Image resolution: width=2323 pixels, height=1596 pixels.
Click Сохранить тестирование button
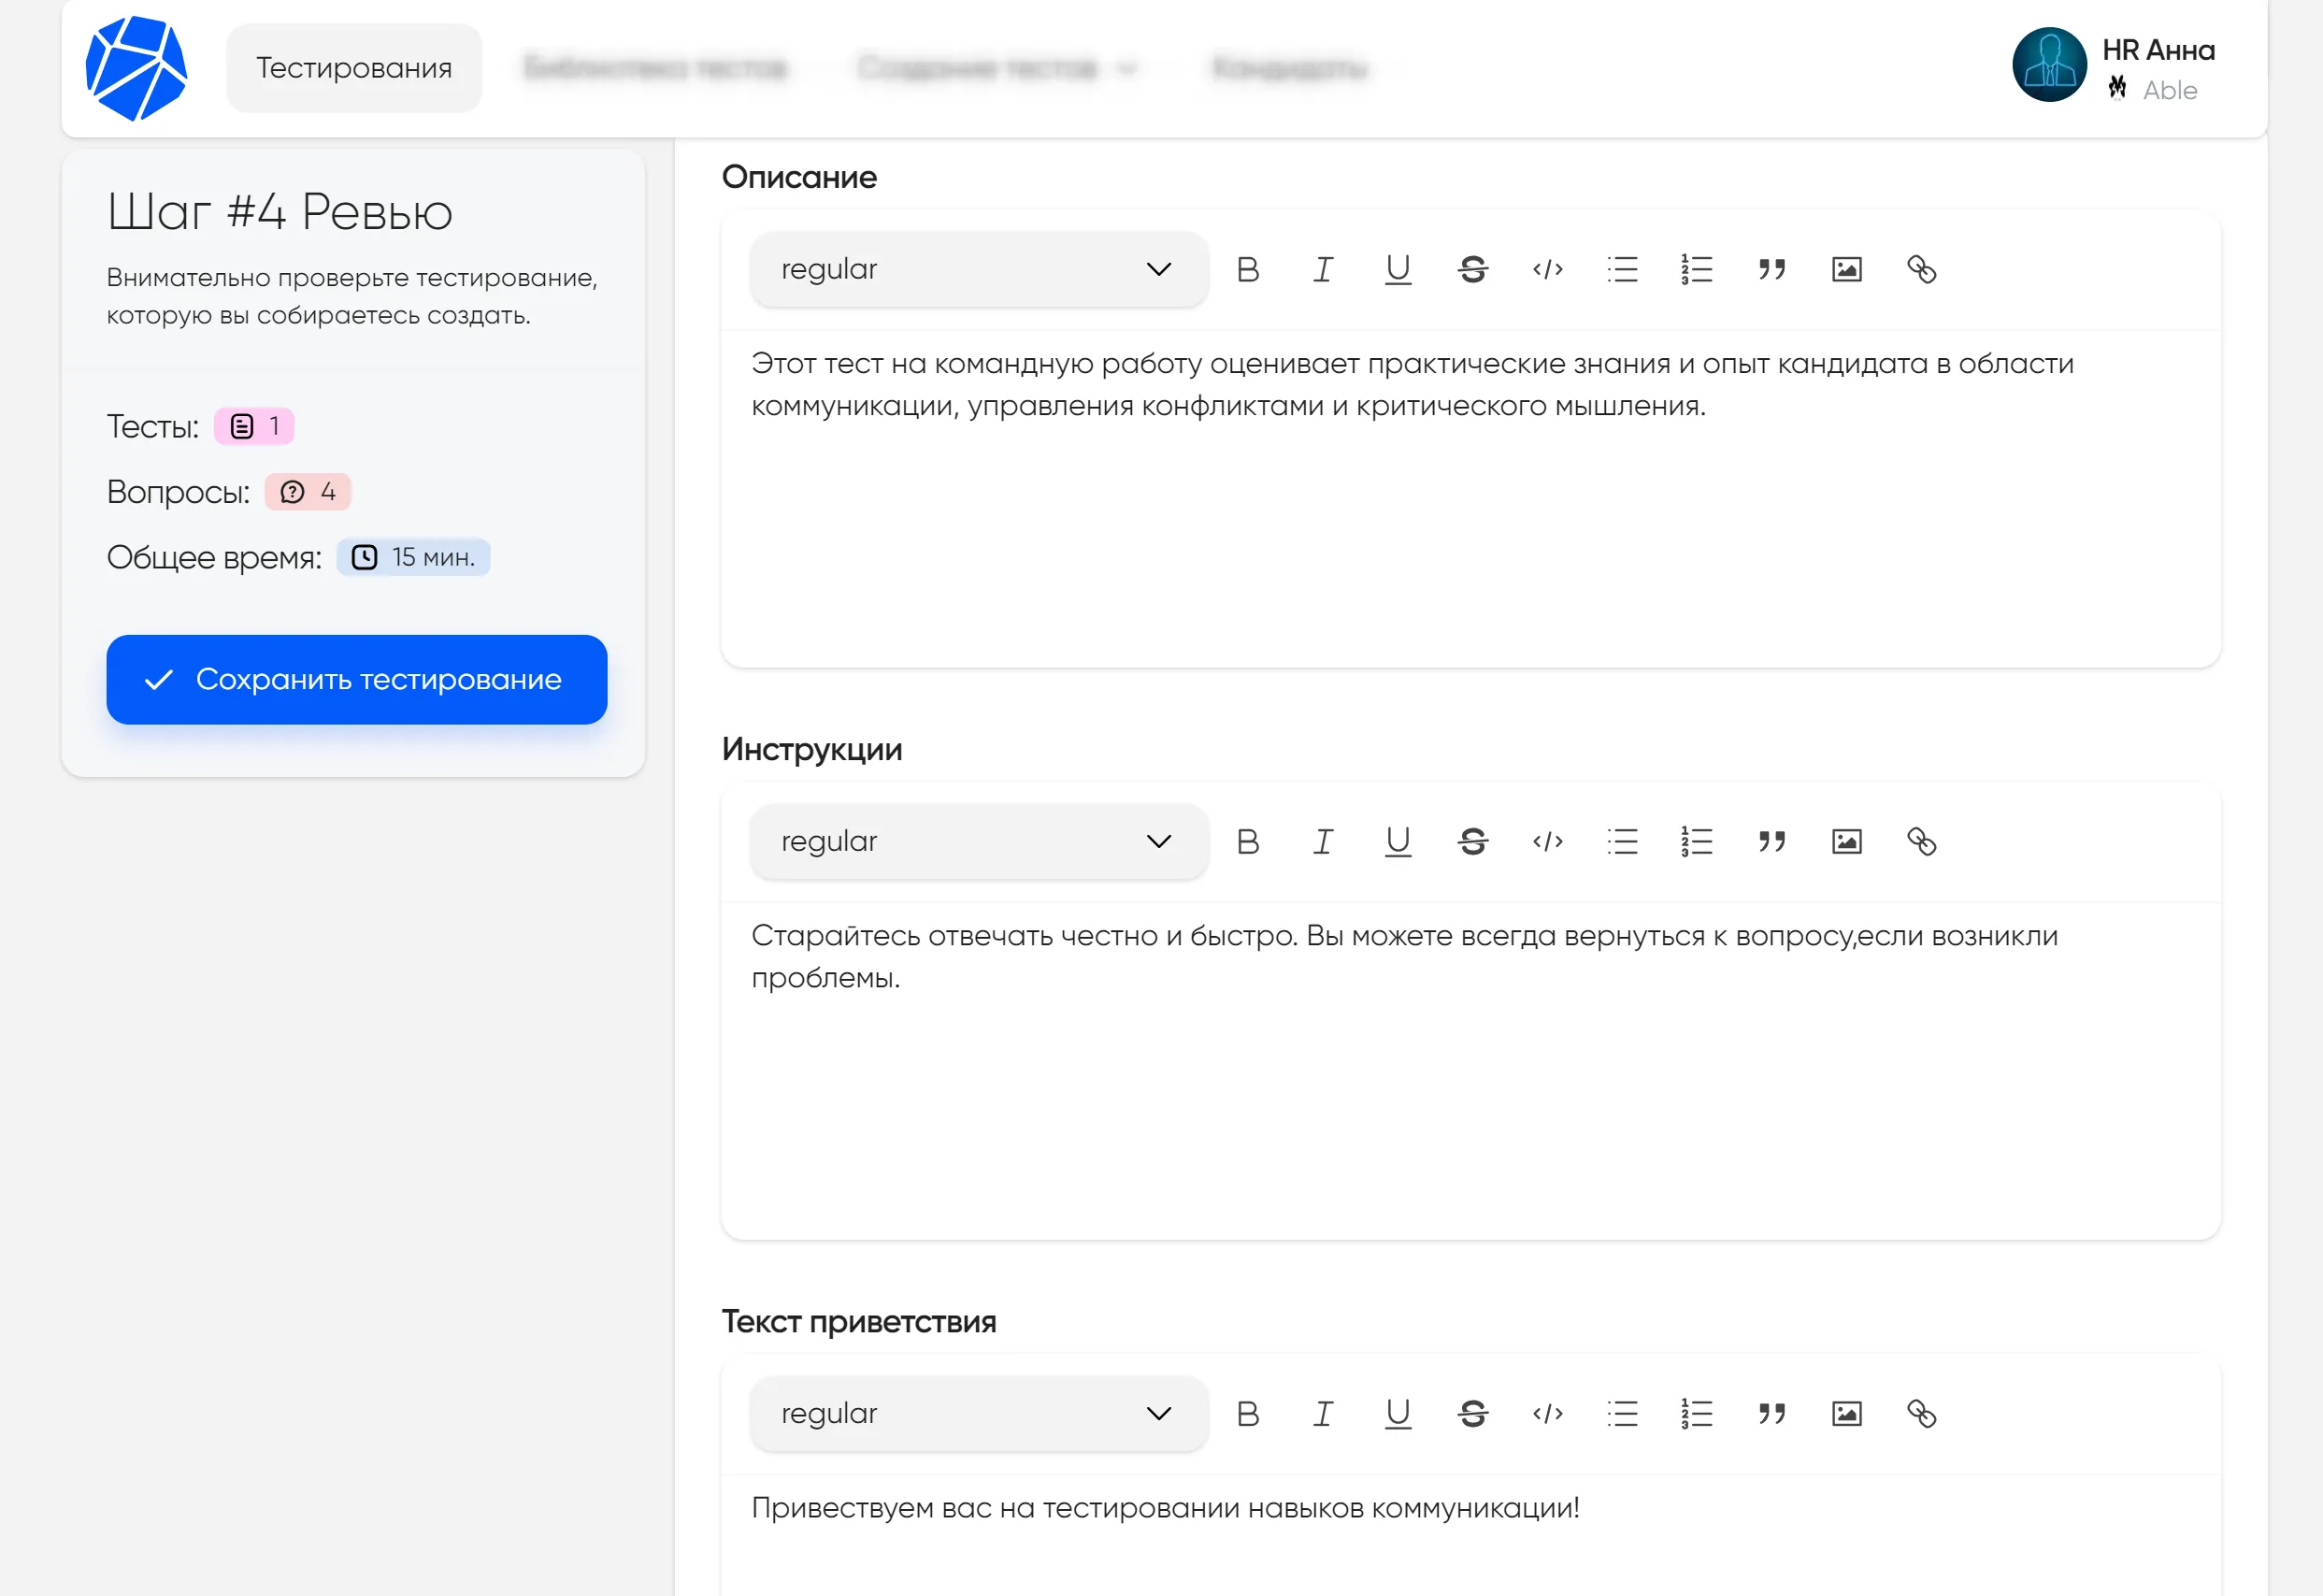coord(353,678)
